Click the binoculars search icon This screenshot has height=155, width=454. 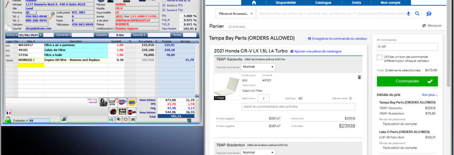[133, 119]
